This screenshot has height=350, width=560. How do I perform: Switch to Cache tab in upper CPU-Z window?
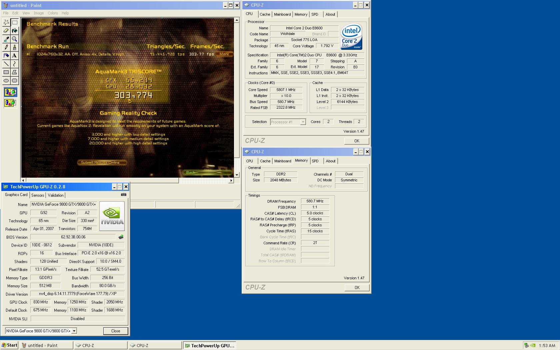pyautogui.click(x=265, y=14)
